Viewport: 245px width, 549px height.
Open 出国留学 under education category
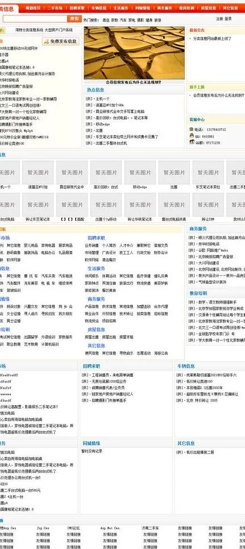pyautogui.click(x=31, y=337)
